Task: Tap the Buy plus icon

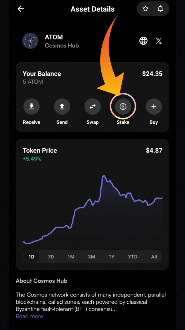Action: tap(154, 107)
